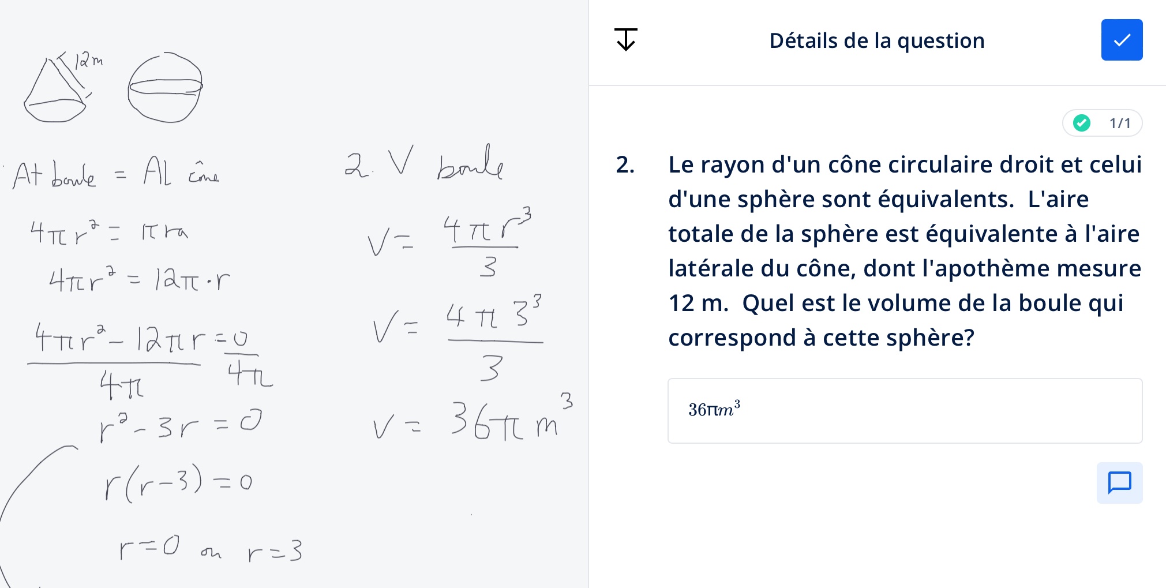This screenshot has height=588, width=1166.
Task: Click the handwritten "12 m" apothem label
Action: click(x=88, y=59)
